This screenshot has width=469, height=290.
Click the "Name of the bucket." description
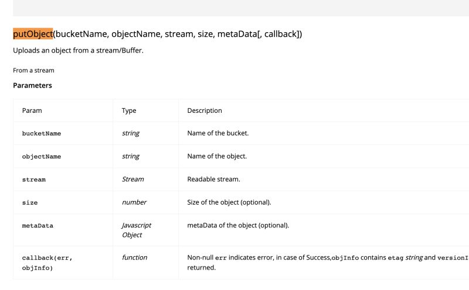(x=218, y=133)
